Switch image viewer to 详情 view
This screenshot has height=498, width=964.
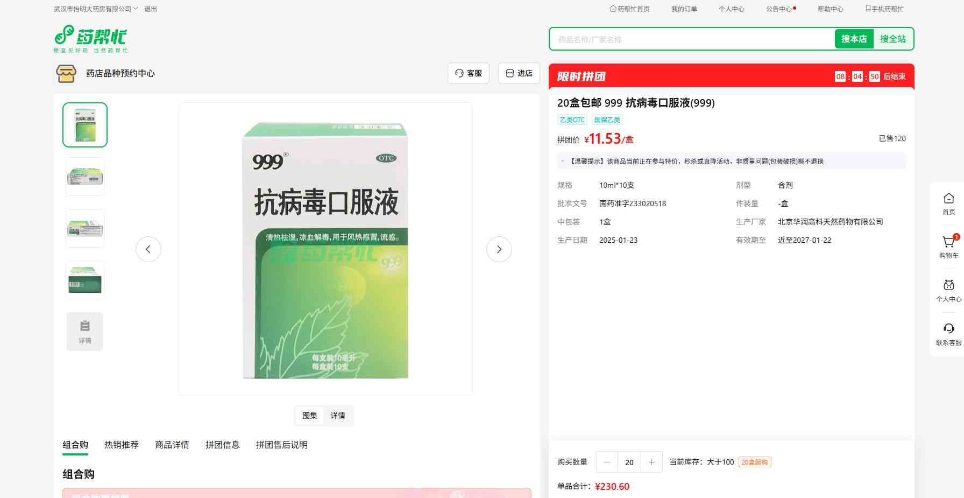(338, 416)
